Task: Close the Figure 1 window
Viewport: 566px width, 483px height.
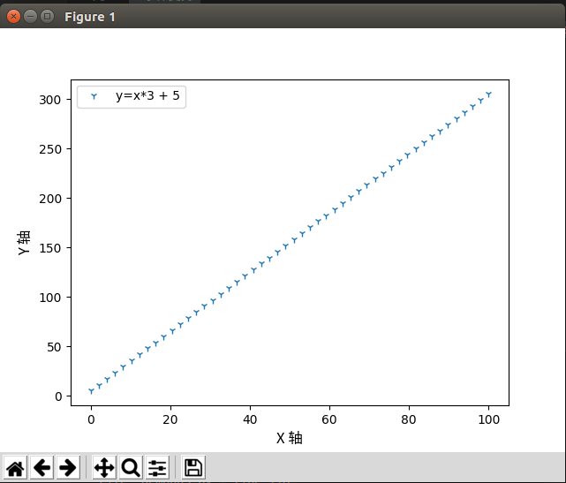Action: [x=13, y=16]
